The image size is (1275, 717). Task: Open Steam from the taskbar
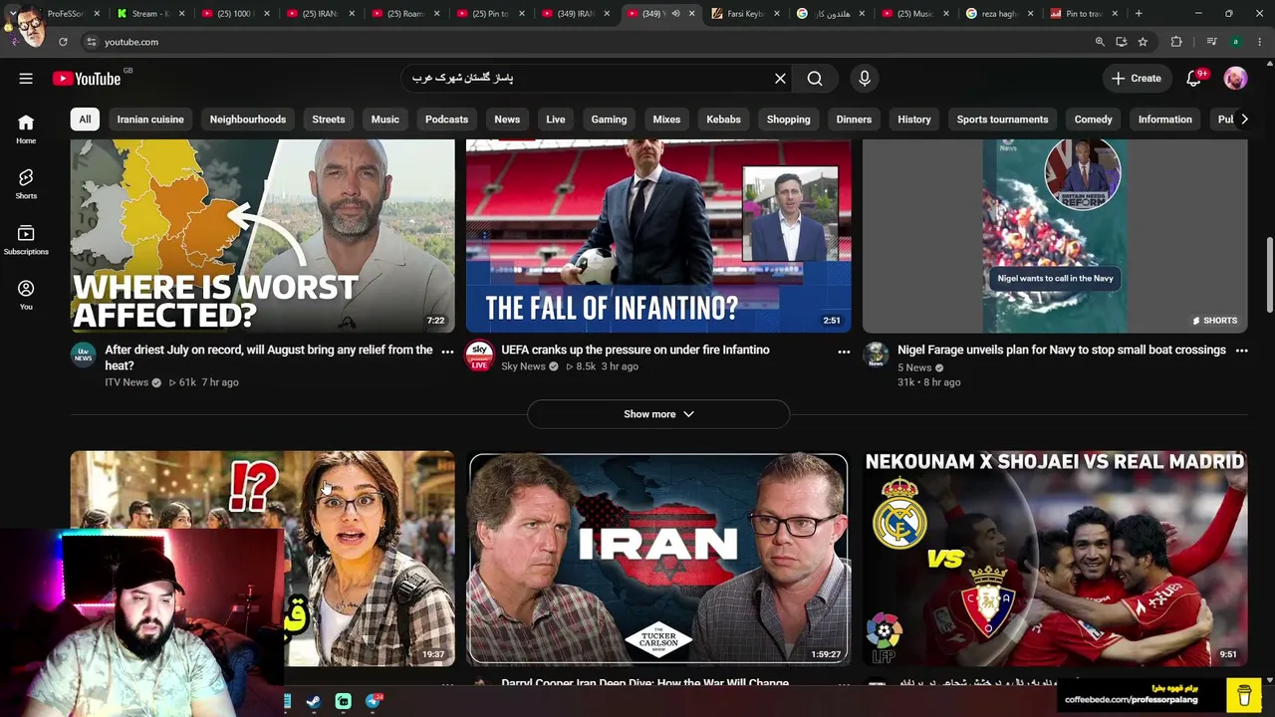(x=313, y=701)
